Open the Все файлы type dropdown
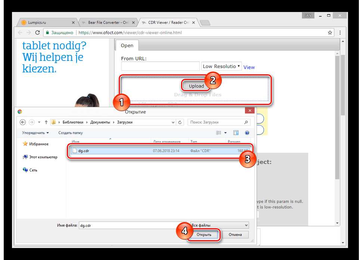Viewport: 360px width, 260px height. 220,225
